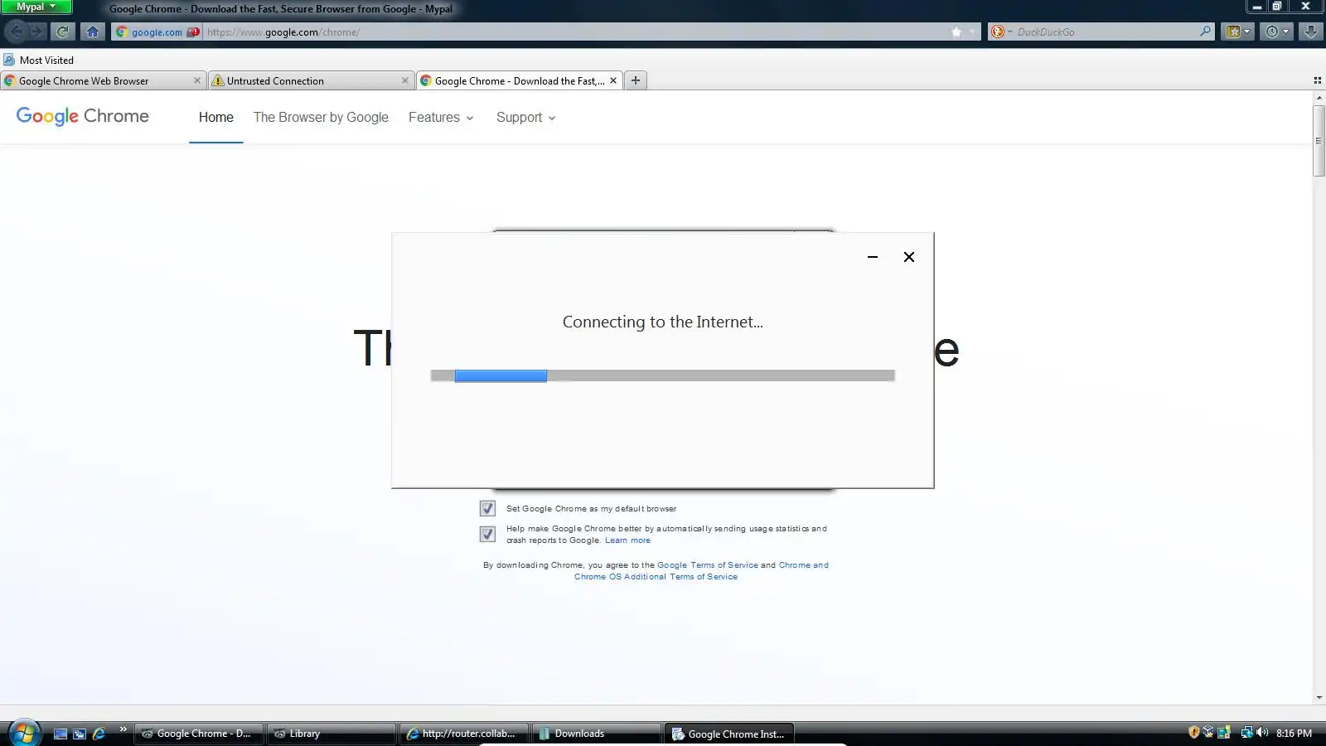This screenshot has width=1326, height=746.
Task: Click the page scrollbar down arrow
Action: pos(1319,698)
